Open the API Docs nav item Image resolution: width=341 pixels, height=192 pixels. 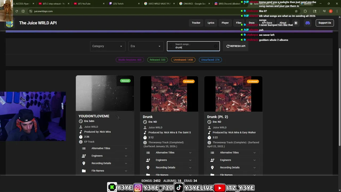(x=267, y=23)
